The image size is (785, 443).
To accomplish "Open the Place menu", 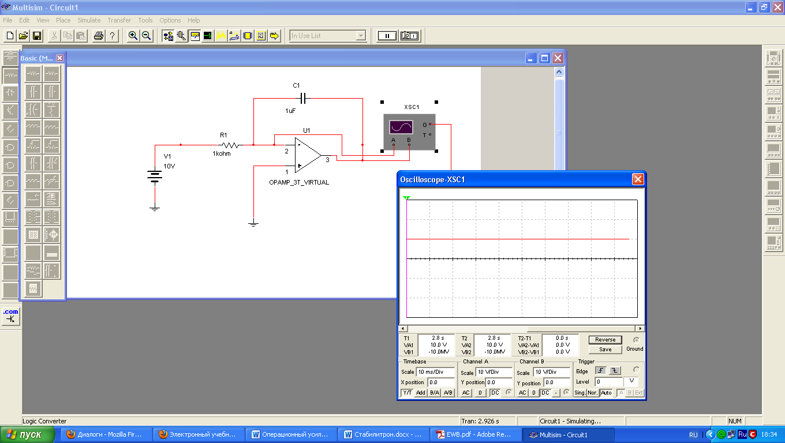I will coord(63,20).
